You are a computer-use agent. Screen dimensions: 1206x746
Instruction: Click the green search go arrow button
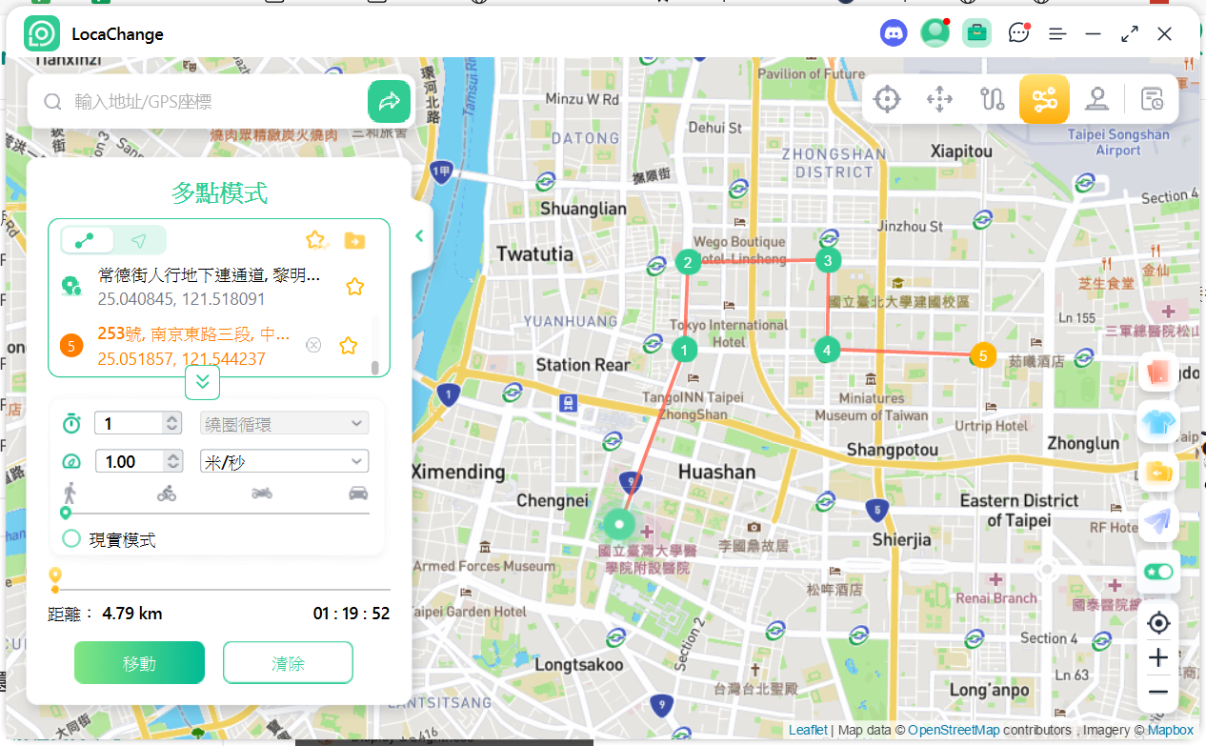pos(389,102)
